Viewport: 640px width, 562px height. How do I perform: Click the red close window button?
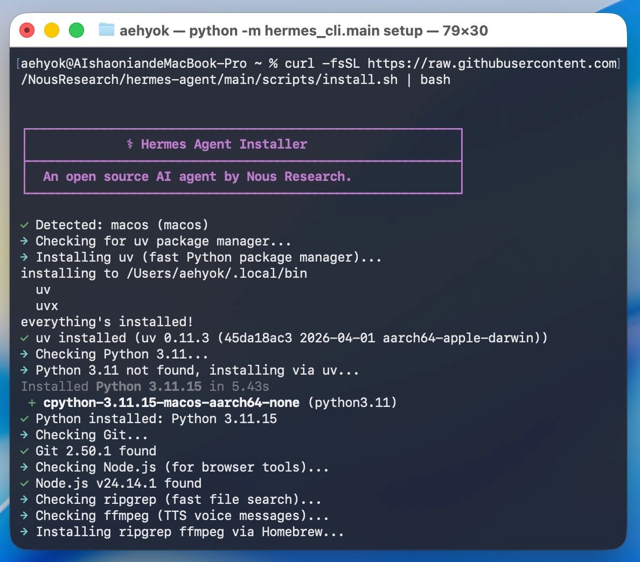(27, 30)
